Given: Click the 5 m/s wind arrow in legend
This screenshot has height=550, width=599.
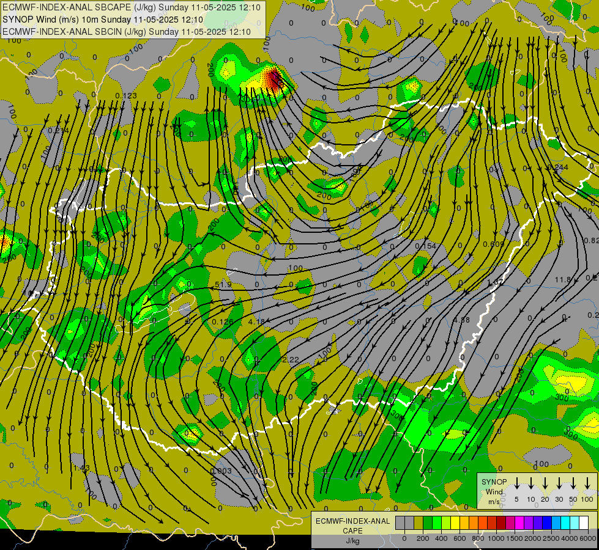Looking at the screenshot, I should tap(516, 483).
